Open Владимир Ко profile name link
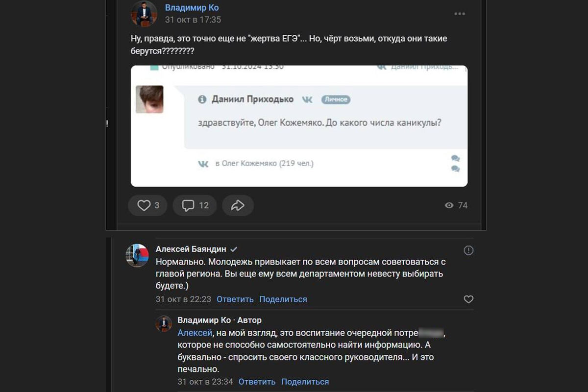 pyautogui.click(x=192, y=8)
